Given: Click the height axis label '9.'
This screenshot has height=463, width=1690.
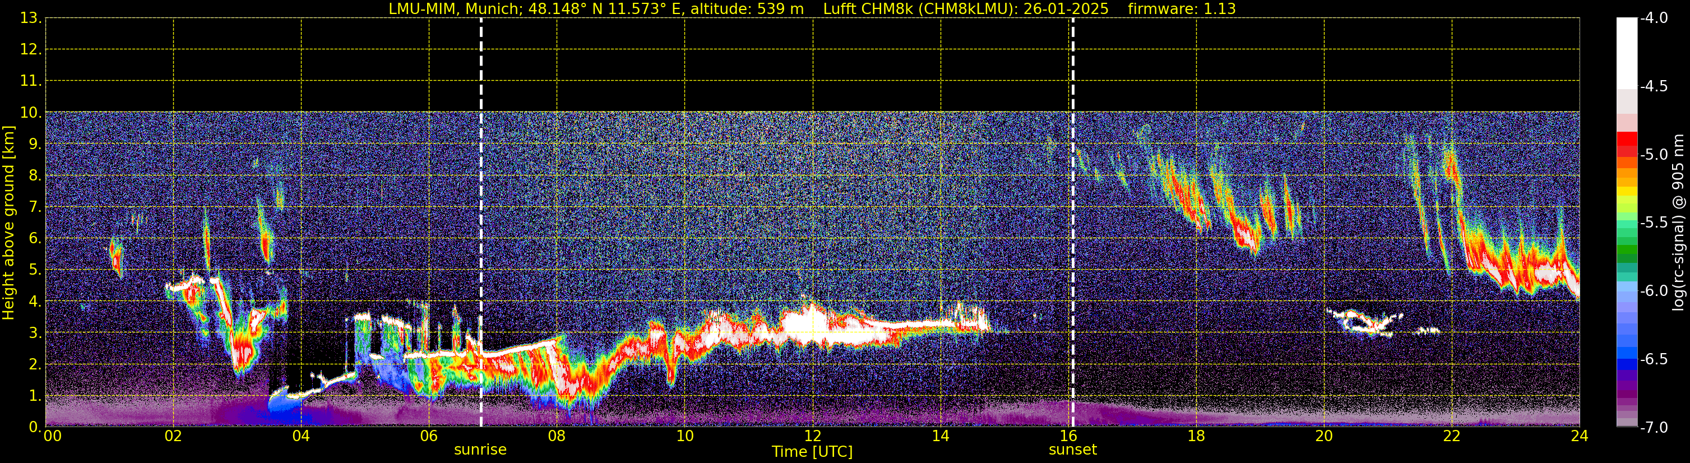Looking at the screenshot, I should tap(35, 144).
